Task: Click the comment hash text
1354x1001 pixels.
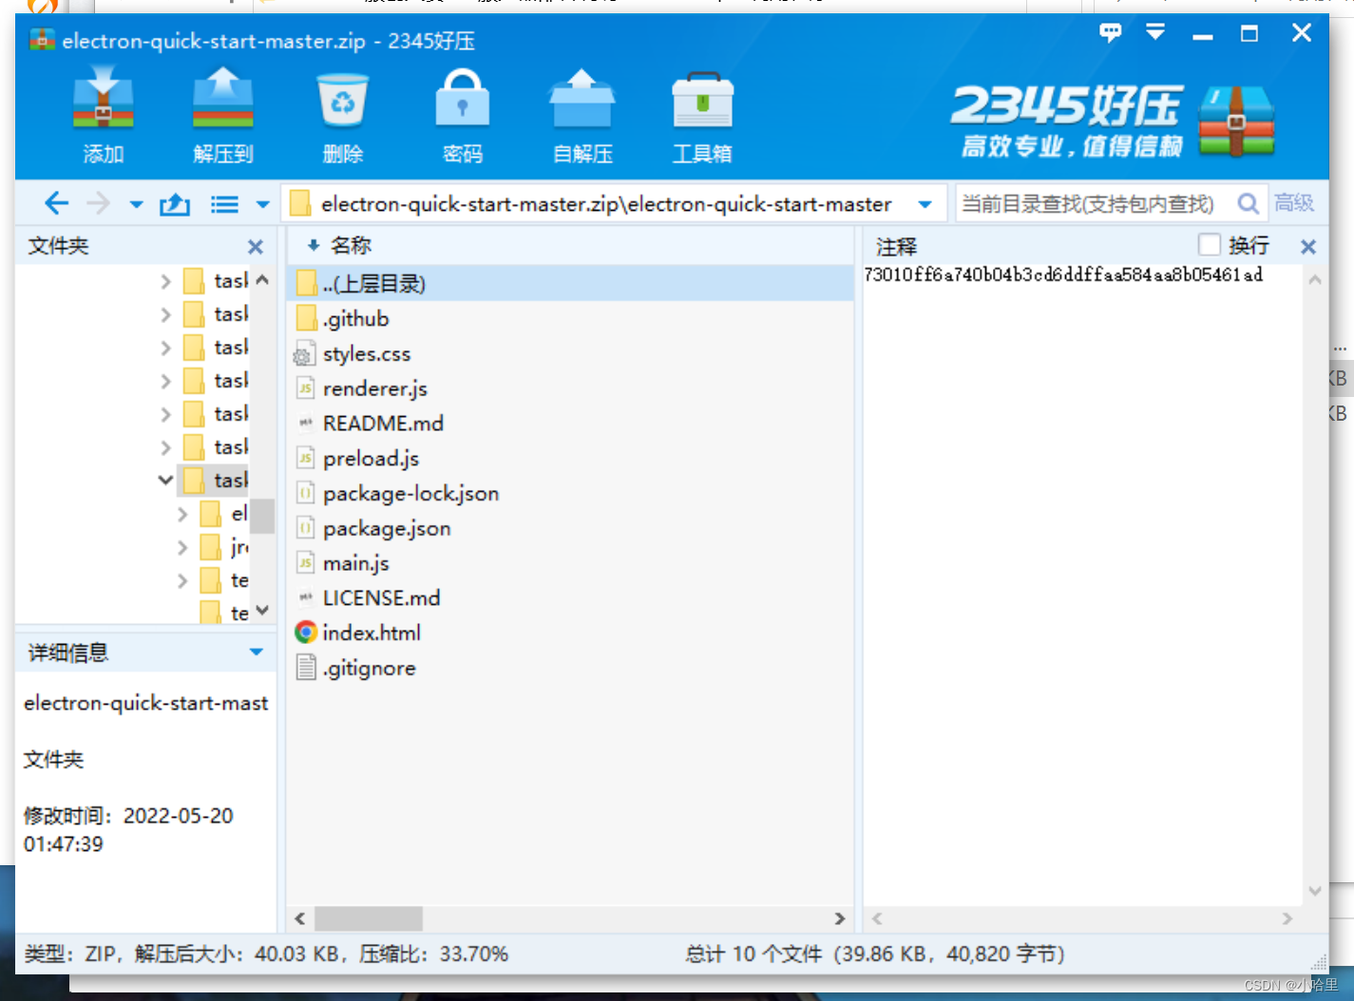Action: 1063,274
